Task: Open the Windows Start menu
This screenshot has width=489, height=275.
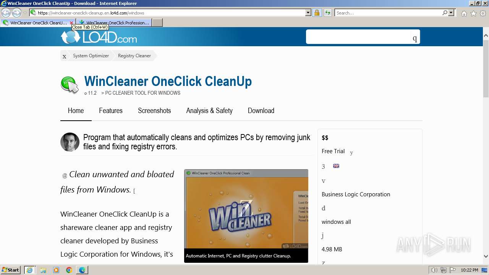Action: click(11, 270)
